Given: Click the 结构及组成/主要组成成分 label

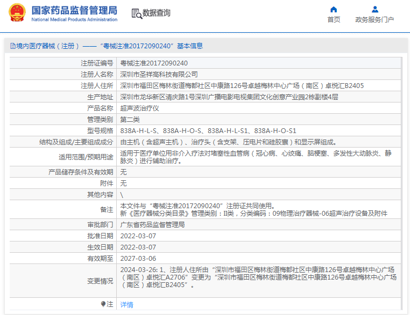Looking at the screenshot, I should tap(76, 142).
